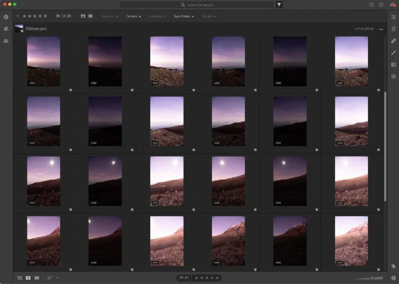Click the vertical scrollbar of the grid
Image resolution: width=399 pixels, height=284 pixels.
(385, 146)
